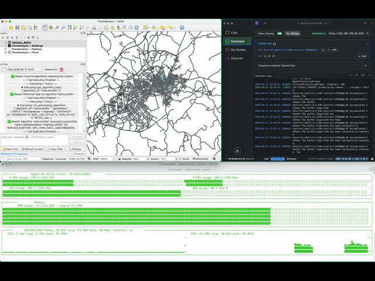The width and height of the screenshot is (375, 281).
Task: Click the Rotation spin box stepper
Action: coord(176,159)
